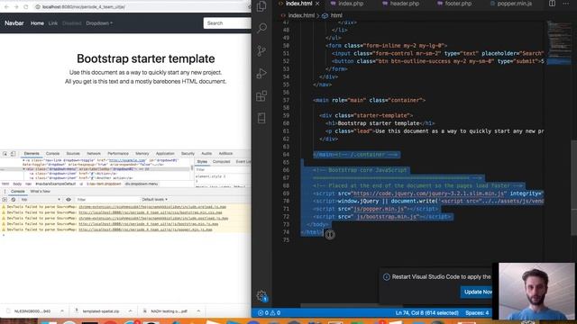Open the VS Code Search magnifier icon

(x=261, y=28)
